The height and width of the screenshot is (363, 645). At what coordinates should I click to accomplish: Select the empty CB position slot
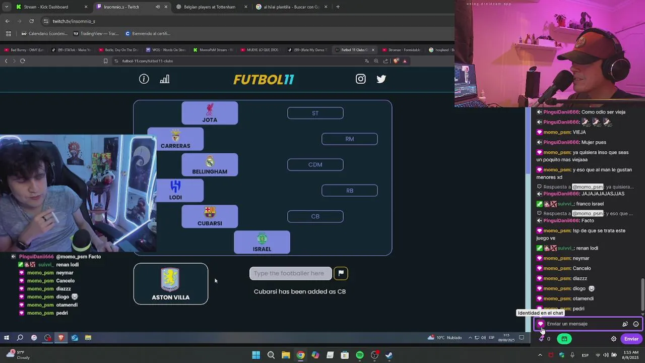point(315,216)
